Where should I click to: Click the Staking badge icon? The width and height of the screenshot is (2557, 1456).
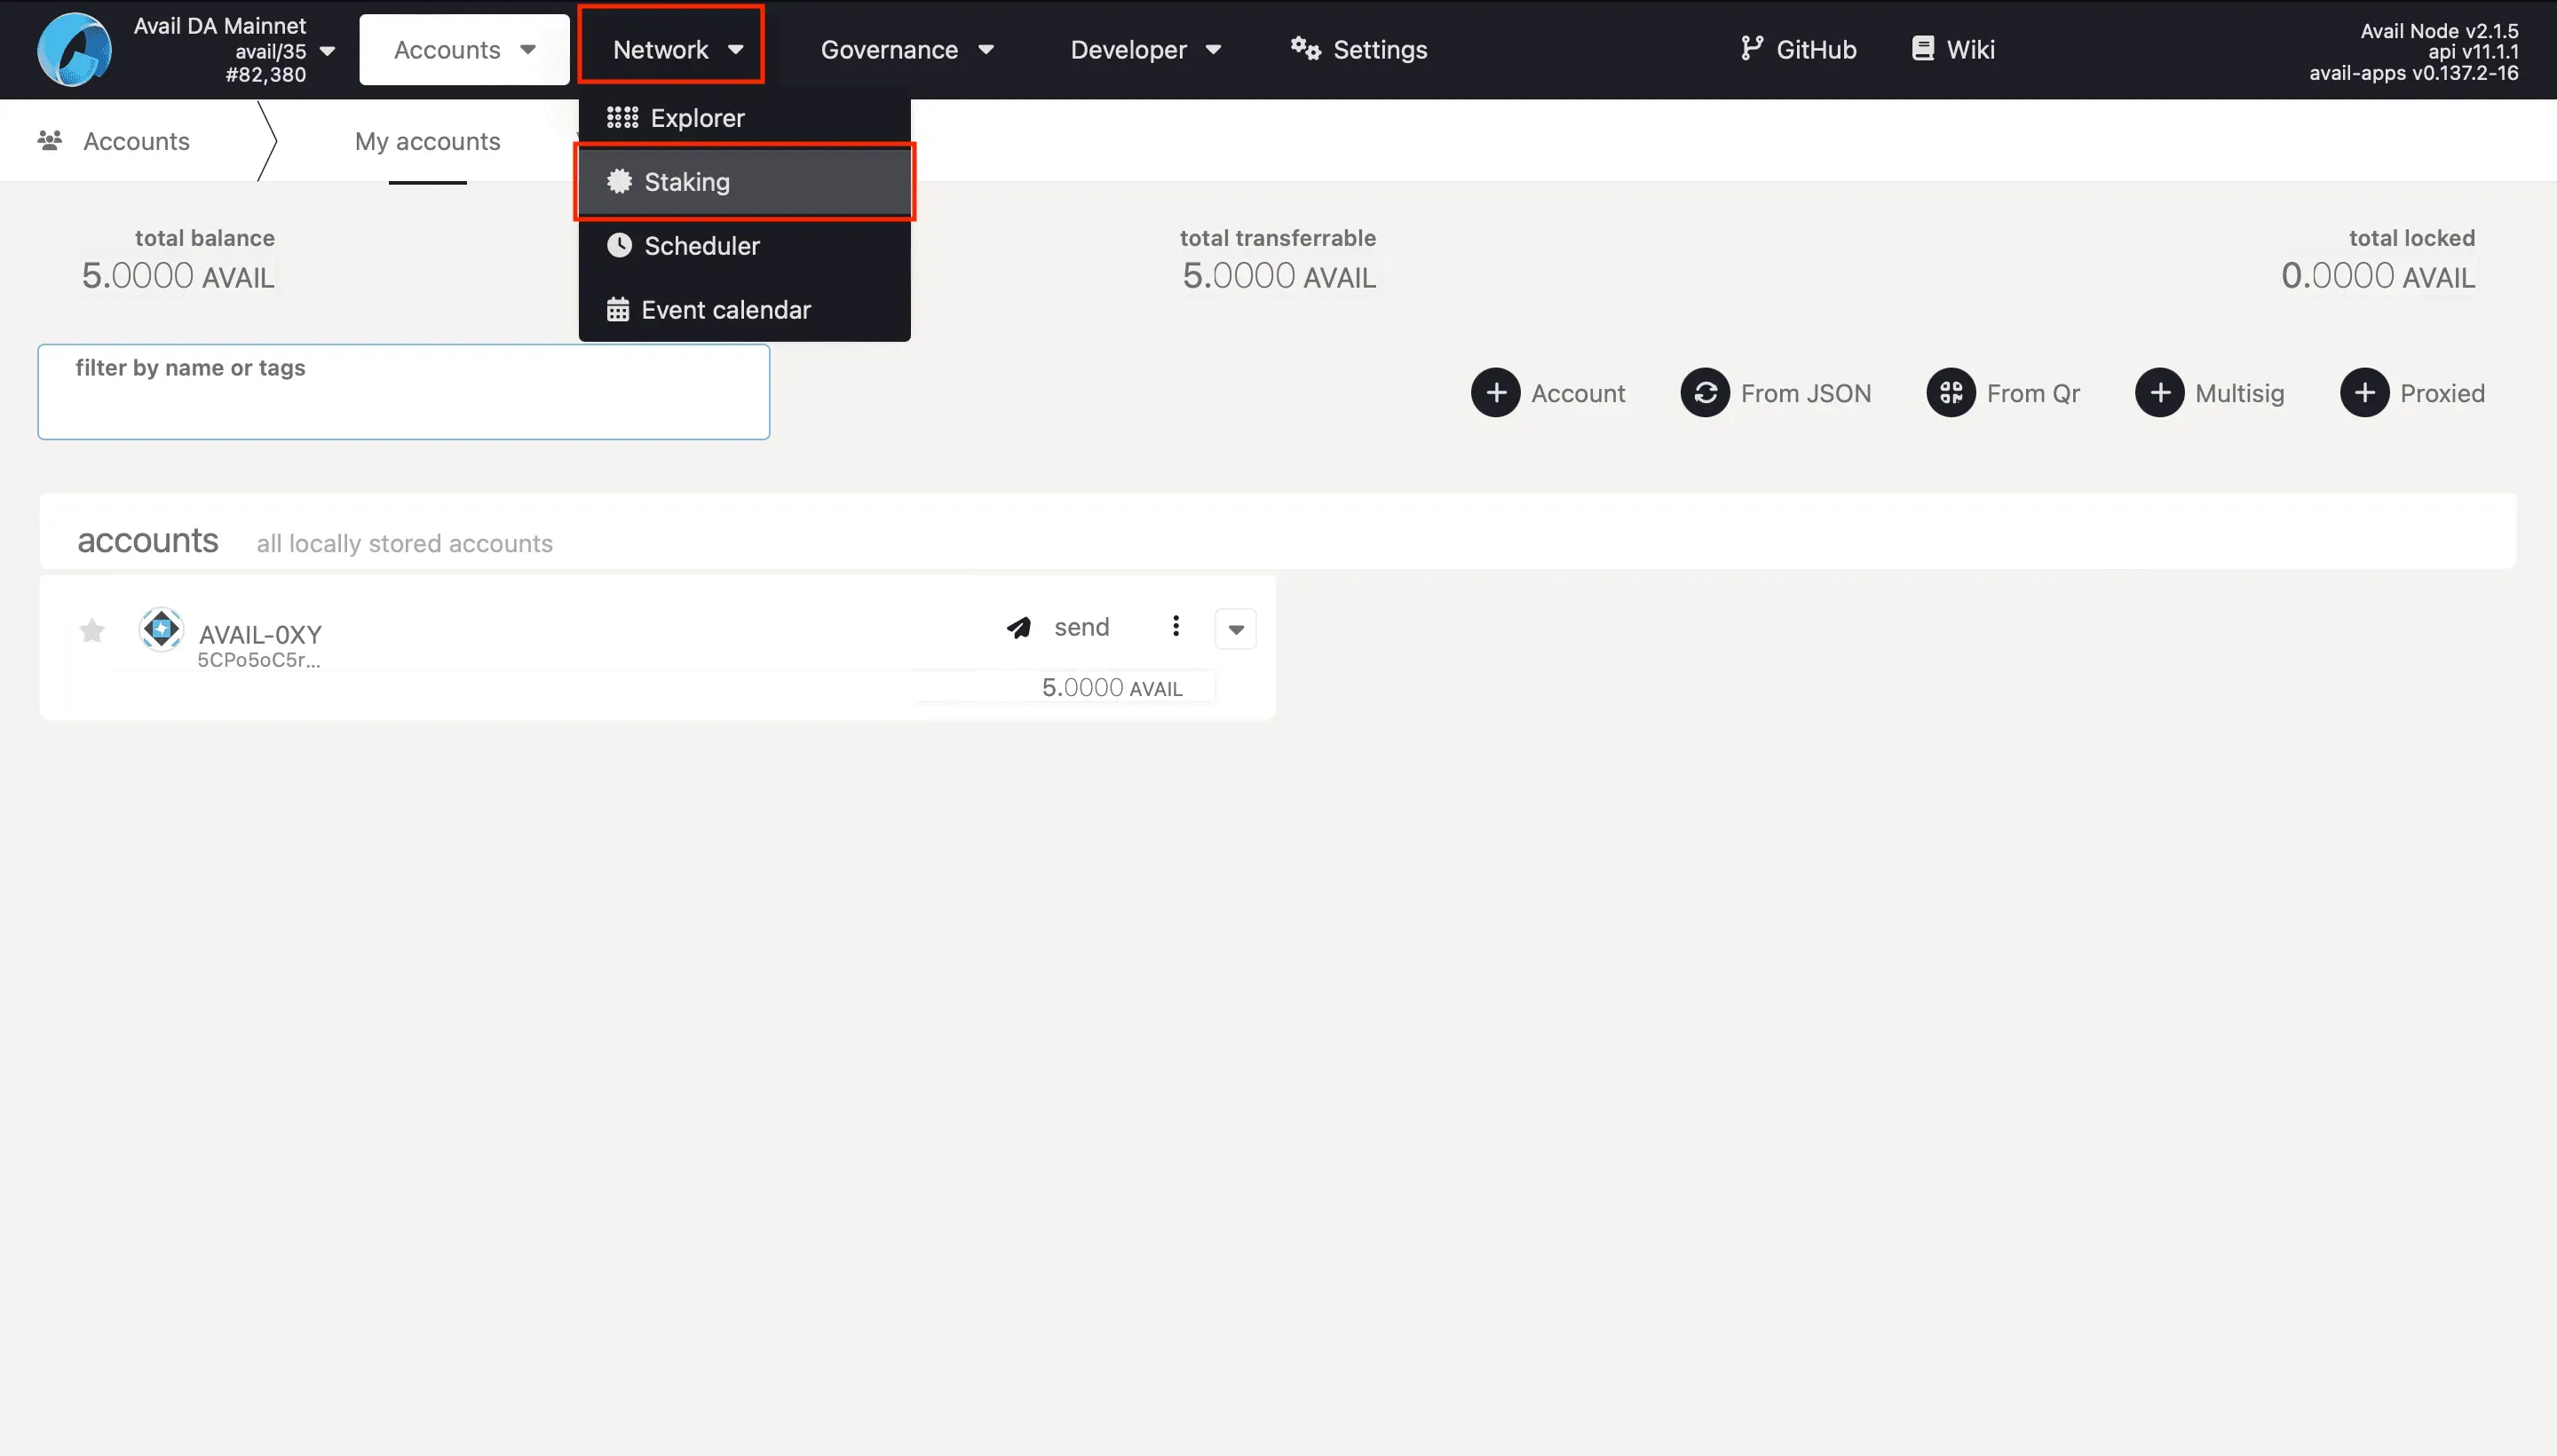(619, 181)
